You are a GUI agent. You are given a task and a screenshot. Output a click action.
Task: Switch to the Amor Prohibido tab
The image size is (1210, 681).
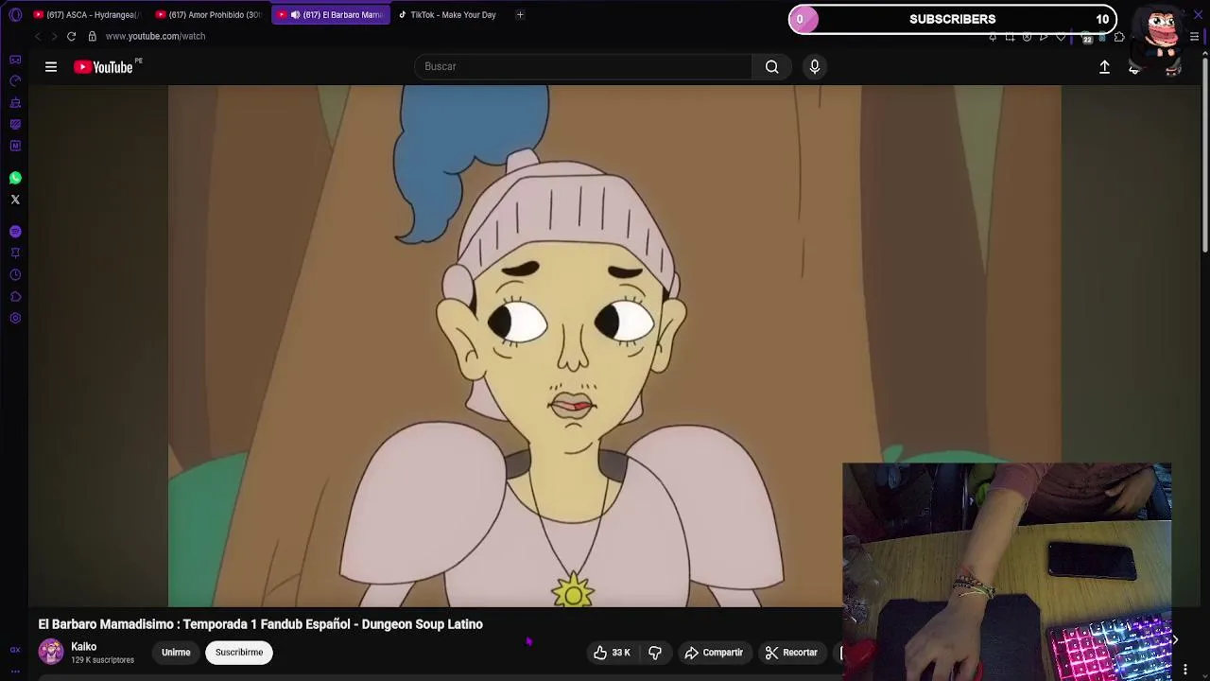pyautogui.click(x=208, y=14)
